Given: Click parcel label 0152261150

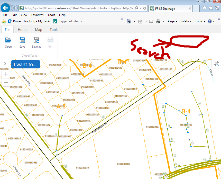Looking at the screenshot, I should [121, 96].
